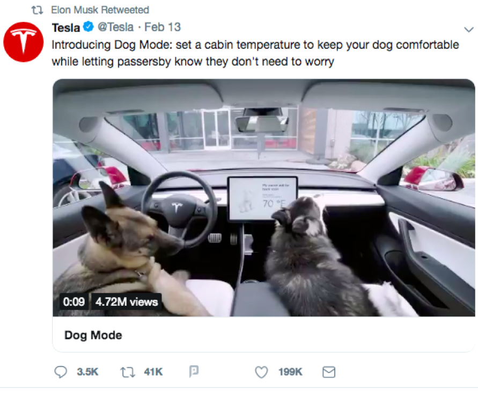Image resolution: width=478 pixels, height=395 pixels.
Task: Click the 0:09 video duration badge
Action: [x=74, y=301]
